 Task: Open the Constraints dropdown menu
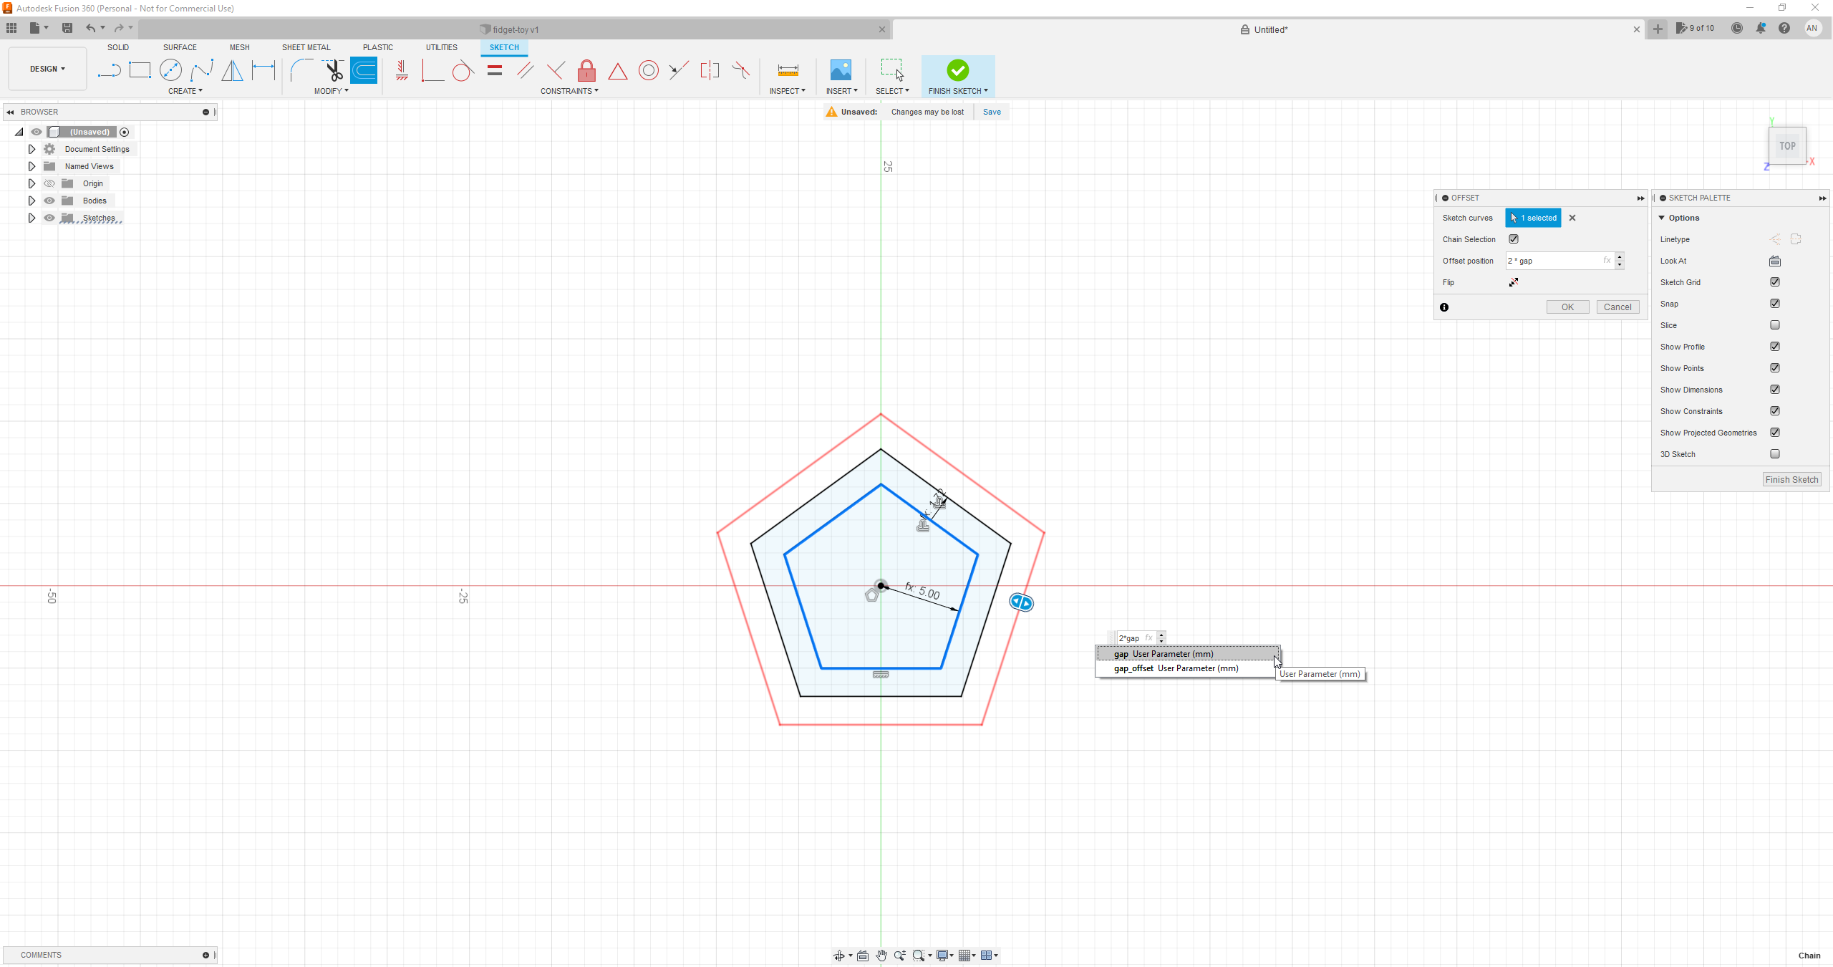coord(569,91)
